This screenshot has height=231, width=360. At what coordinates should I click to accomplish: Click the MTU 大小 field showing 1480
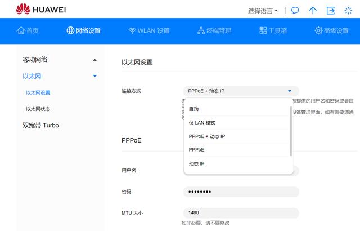pos(241,213)
